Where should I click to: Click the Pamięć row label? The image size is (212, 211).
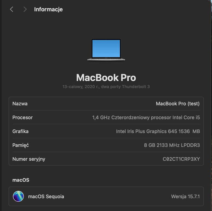pyautogui.click(x=21, y=145)
